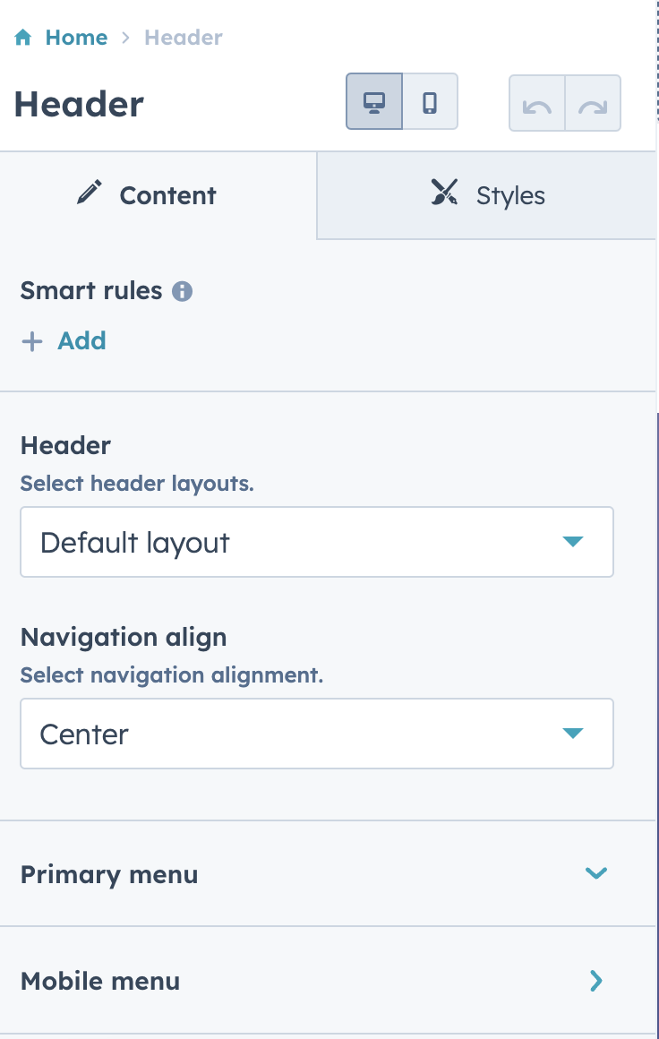Image resolution: width=659 pixels, height=1039 pixels.
Task: Open the Styles tab
Action: (487, 195)
